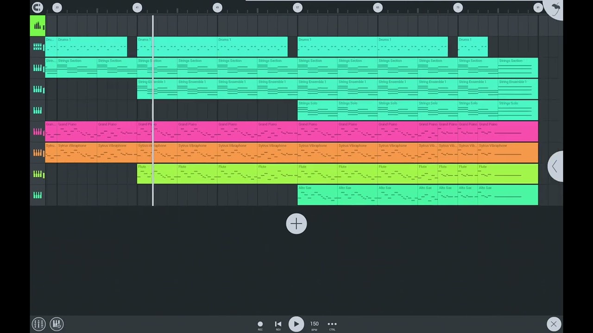Select the last Strings Solo clip
This screenshot has height=333, width=593.
(x=518, y=111)
